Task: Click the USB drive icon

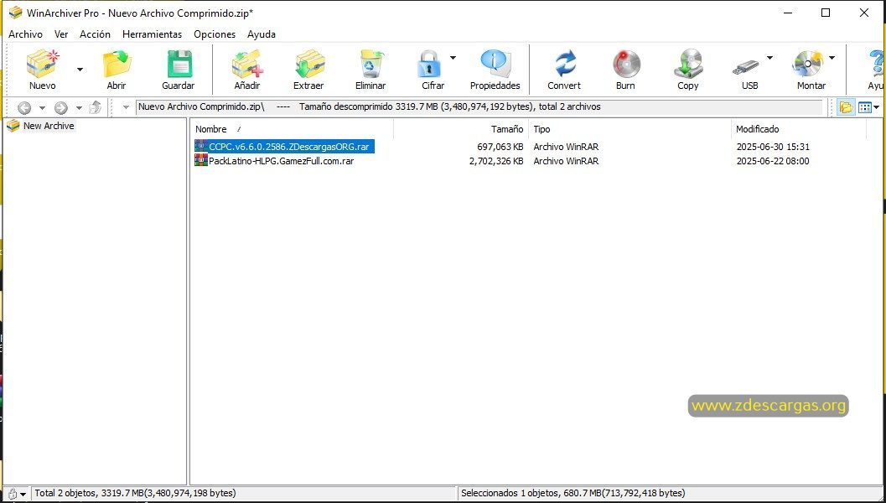Action: (746, 67)
